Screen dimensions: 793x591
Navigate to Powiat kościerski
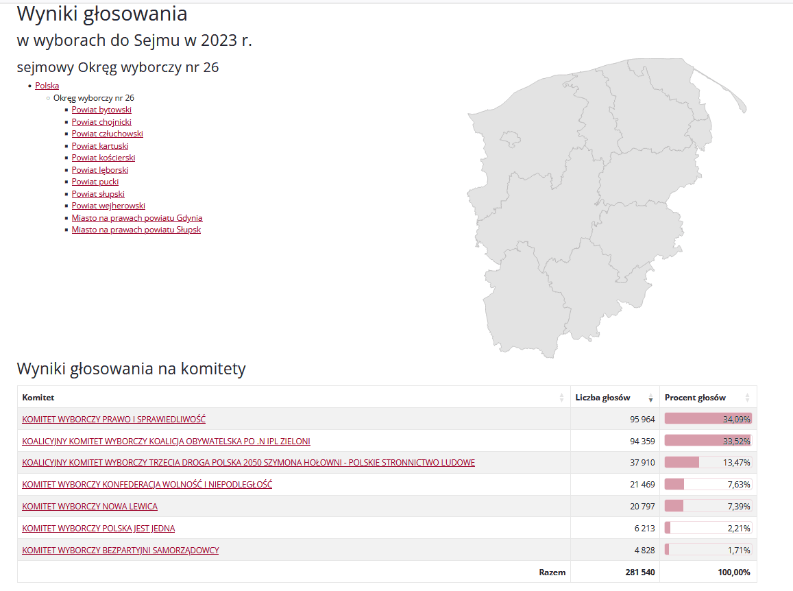(103, 158)
